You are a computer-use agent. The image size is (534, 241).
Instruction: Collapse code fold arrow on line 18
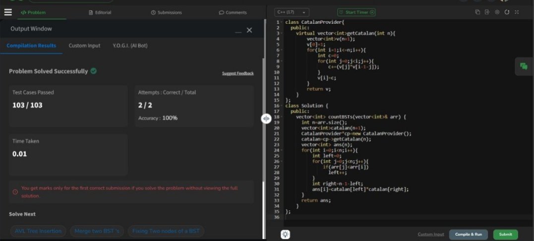282,117
